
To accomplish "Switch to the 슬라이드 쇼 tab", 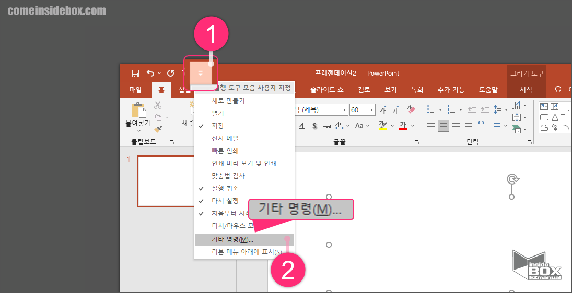I will (327, 90).
